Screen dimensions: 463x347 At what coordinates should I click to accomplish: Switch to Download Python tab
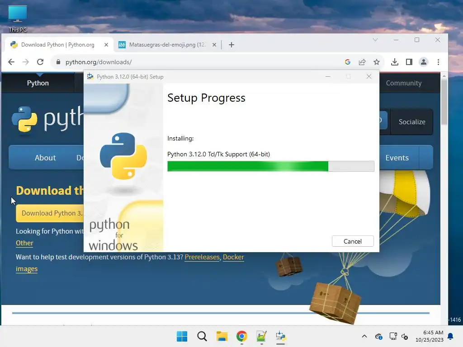coord(59,45)
